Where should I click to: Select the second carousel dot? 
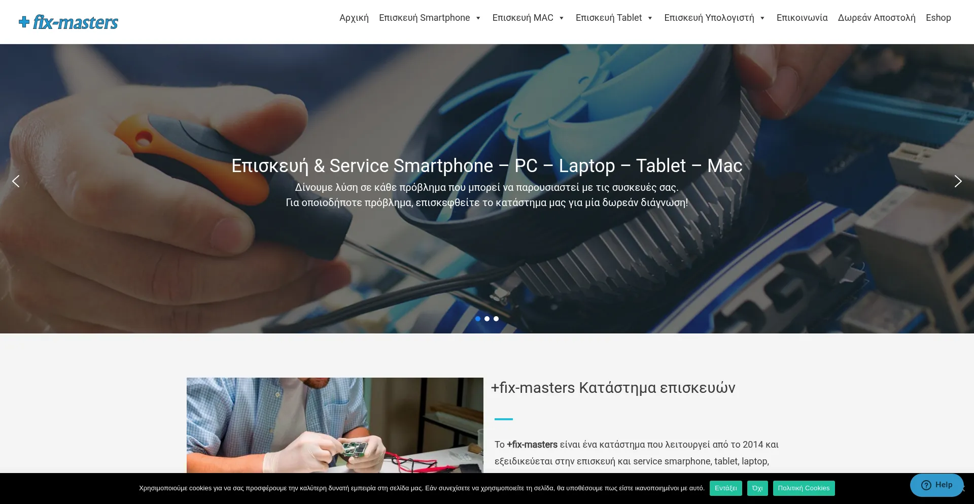(x=487, y=319)
